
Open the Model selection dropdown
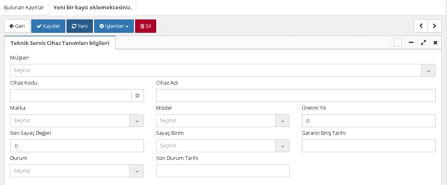click(x=282, y=121)
